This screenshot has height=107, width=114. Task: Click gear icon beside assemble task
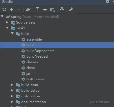coord(23,39)
